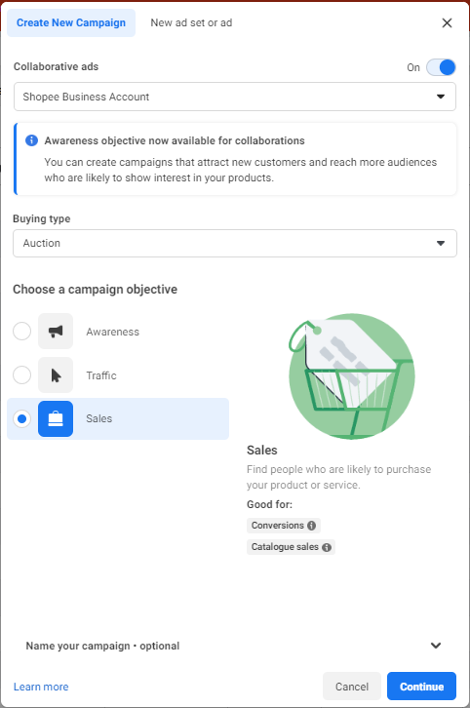Screen dimensions: 470x708
Task: Open the Buying type Auction dropdown
Action: tap(235, 244)
